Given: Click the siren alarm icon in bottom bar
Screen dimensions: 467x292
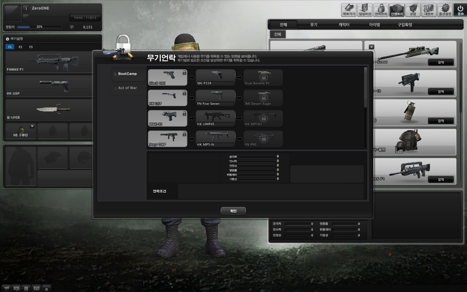Looking at the screenshot, I should [x=47, y=288].
